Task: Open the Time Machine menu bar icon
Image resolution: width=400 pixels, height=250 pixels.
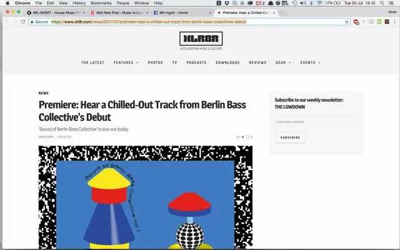Action: tap(294, 3)
